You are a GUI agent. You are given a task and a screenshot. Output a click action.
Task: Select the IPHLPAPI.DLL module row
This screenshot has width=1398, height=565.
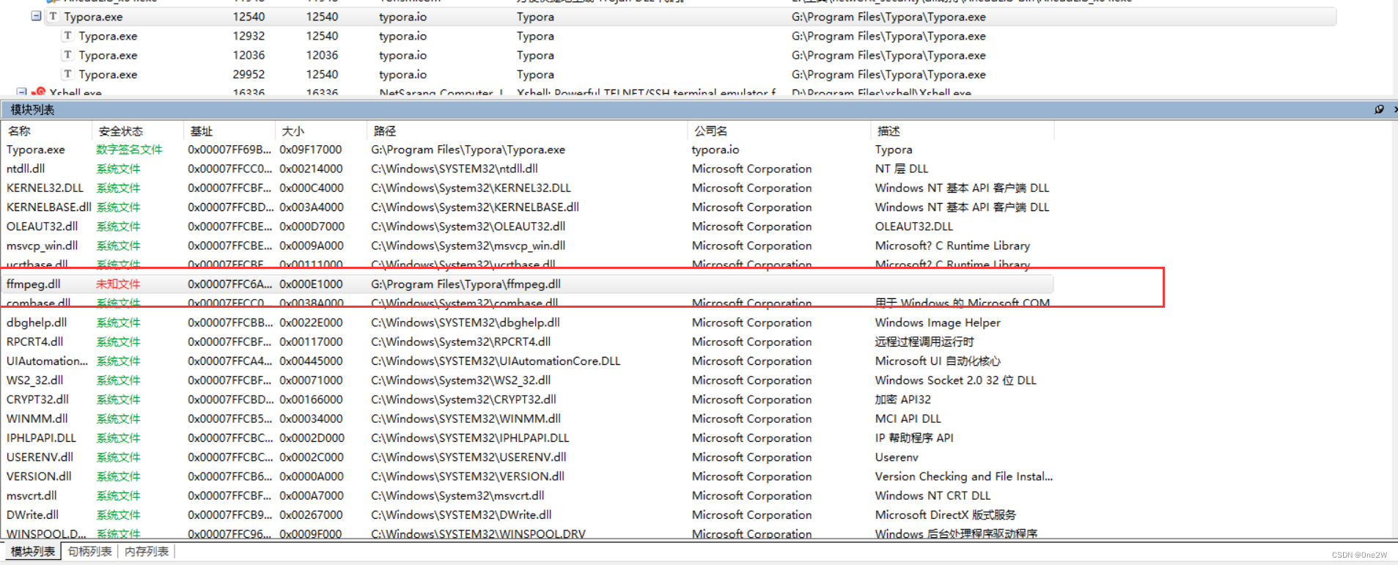tap(528, 437)
